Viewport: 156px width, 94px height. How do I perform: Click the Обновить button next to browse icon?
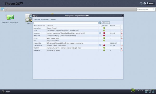coord(106,23)
